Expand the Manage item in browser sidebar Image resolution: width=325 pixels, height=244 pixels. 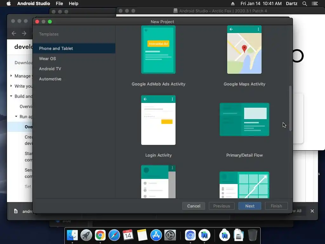click(x=11, y=76)
